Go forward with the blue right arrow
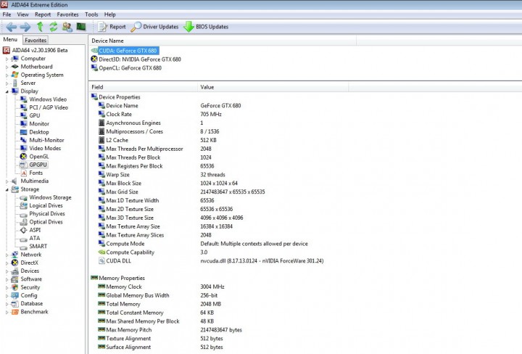Image resolution: width=522 pixels, height=354 pixels. 25,27
